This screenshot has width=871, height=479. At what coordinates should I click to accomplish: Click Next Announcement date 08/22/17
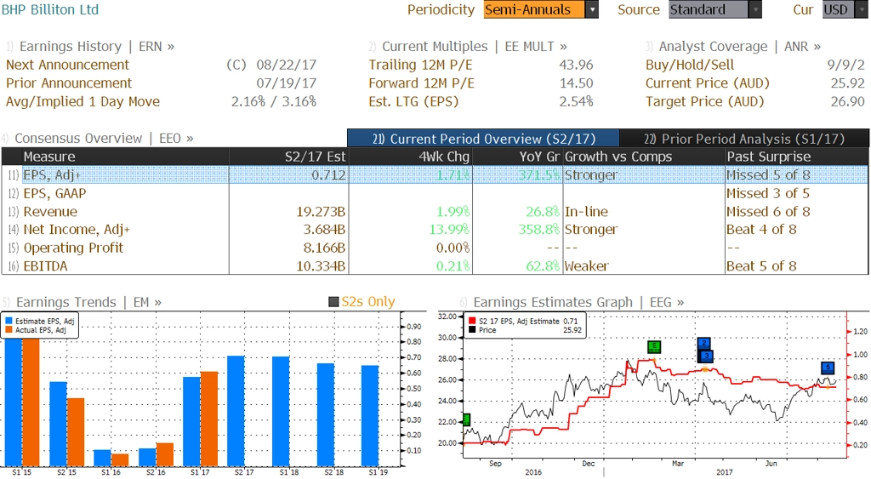286,65
